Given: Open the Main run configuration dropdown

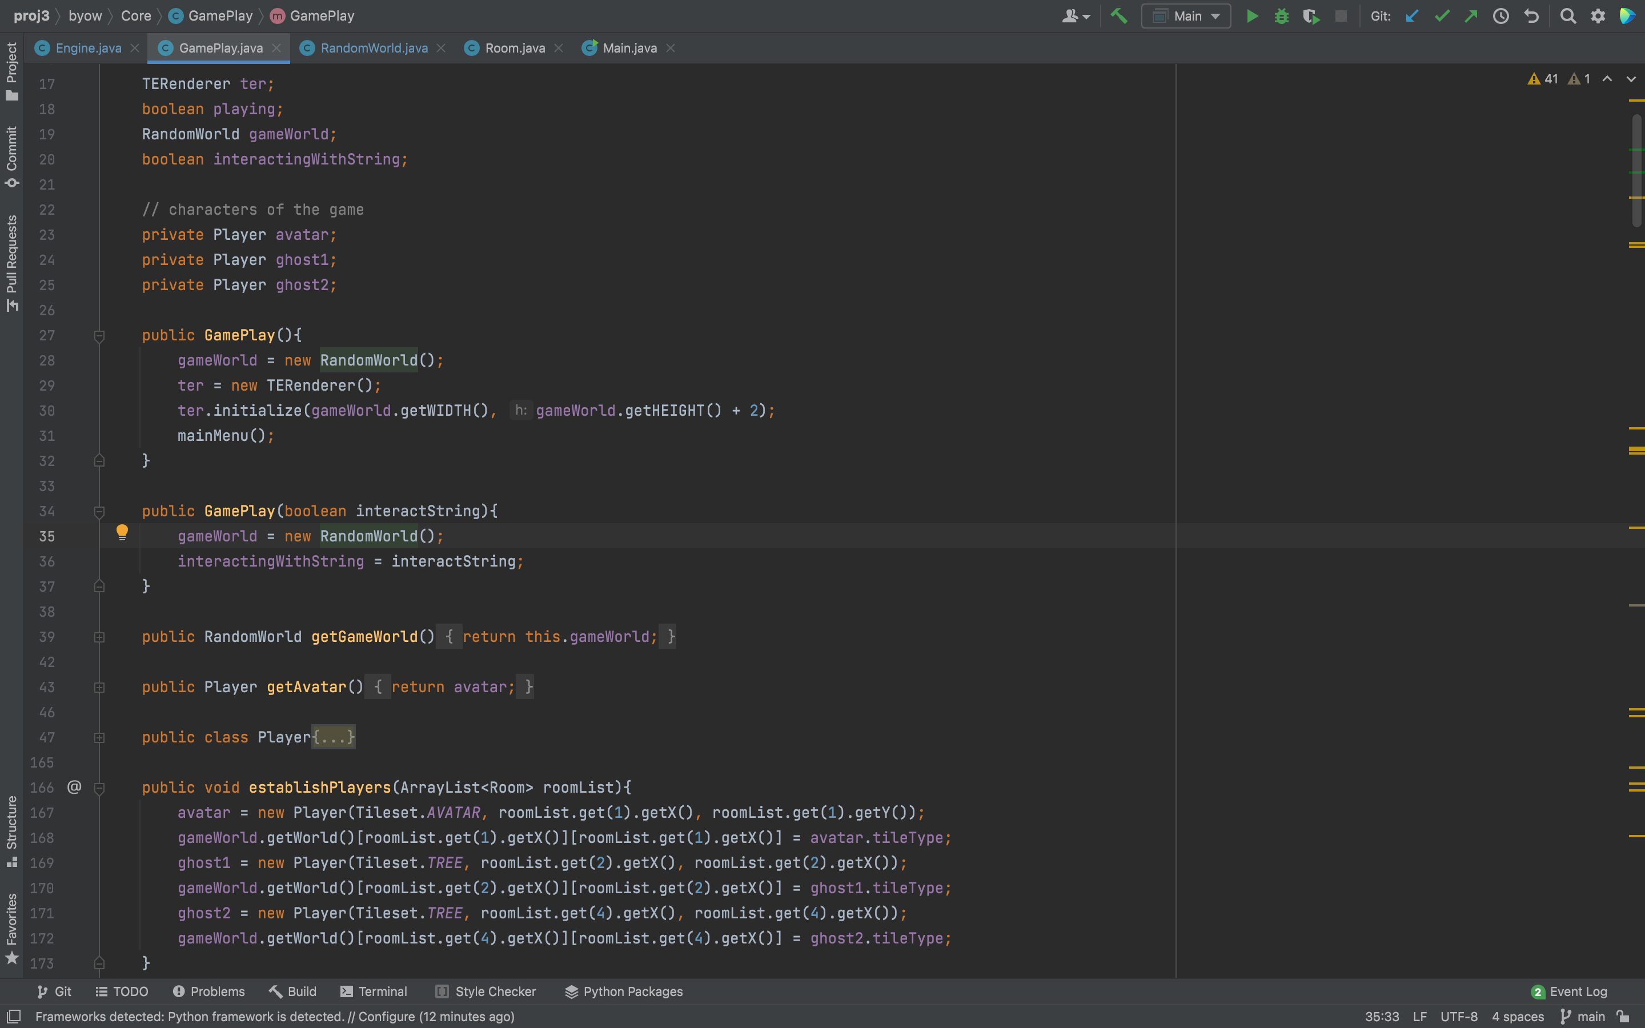Looking at the screenshot, I should (1186, 15).
